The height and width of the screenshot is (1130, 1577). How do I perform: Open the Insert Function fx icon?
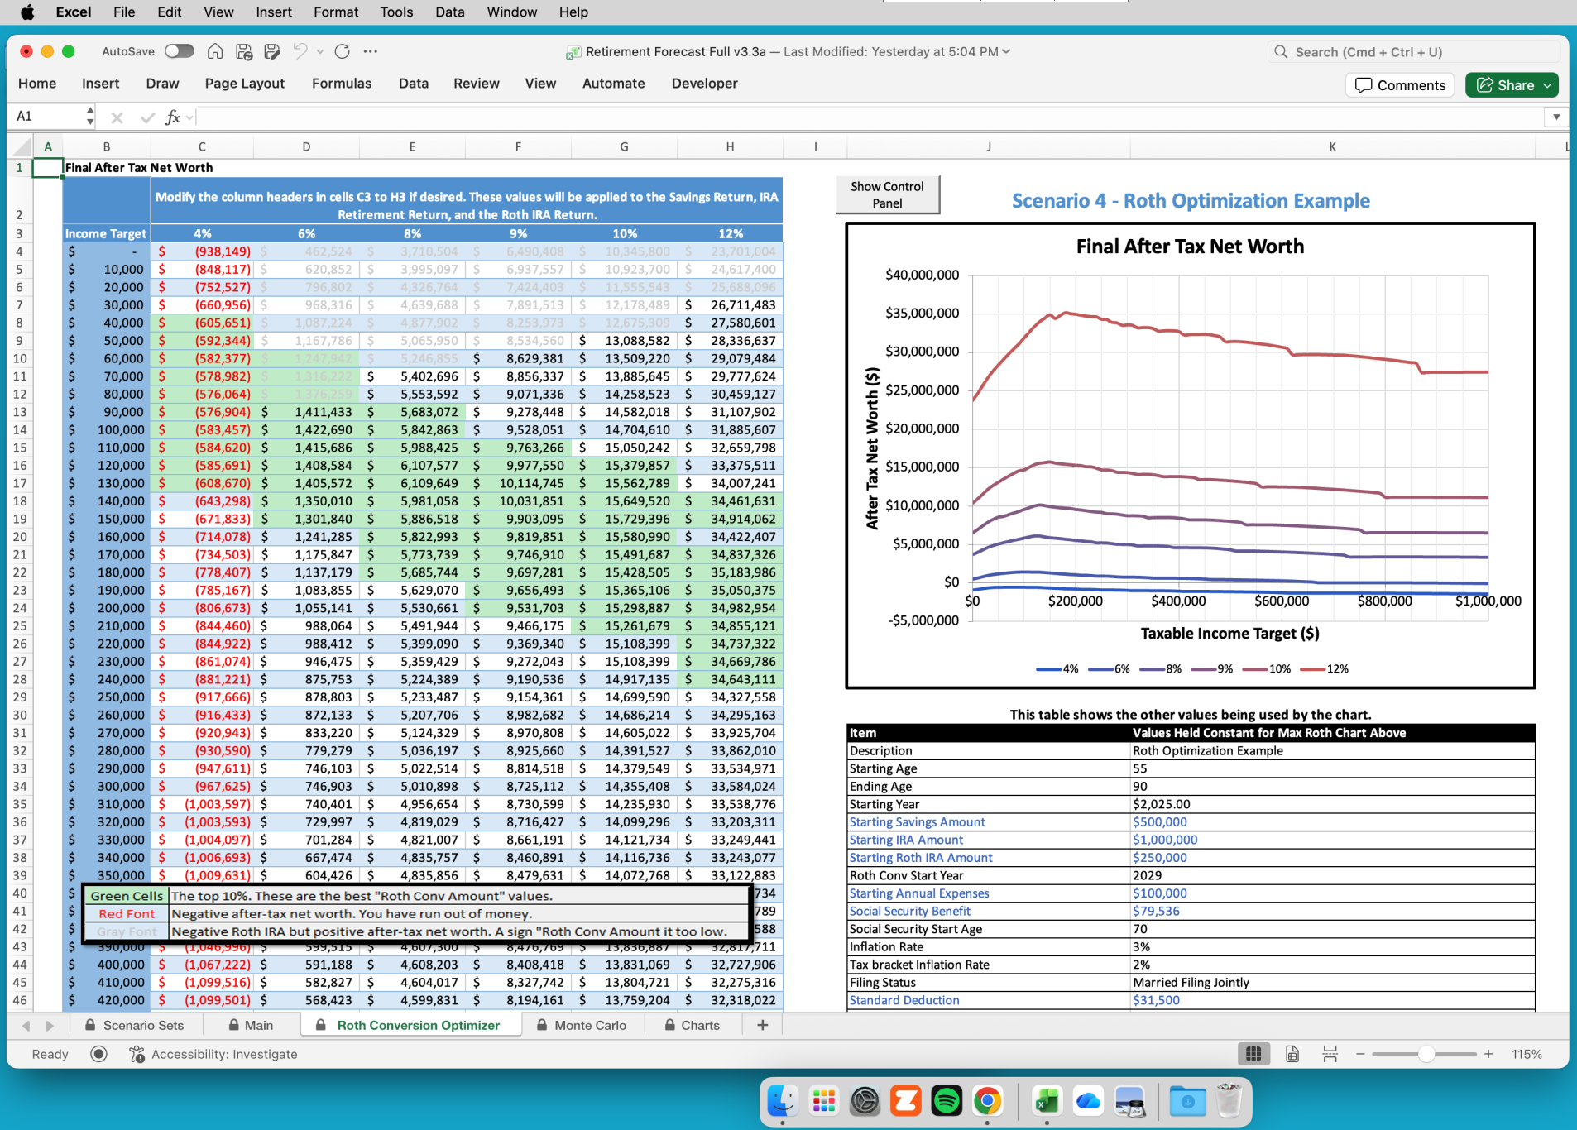pos(173,117)
